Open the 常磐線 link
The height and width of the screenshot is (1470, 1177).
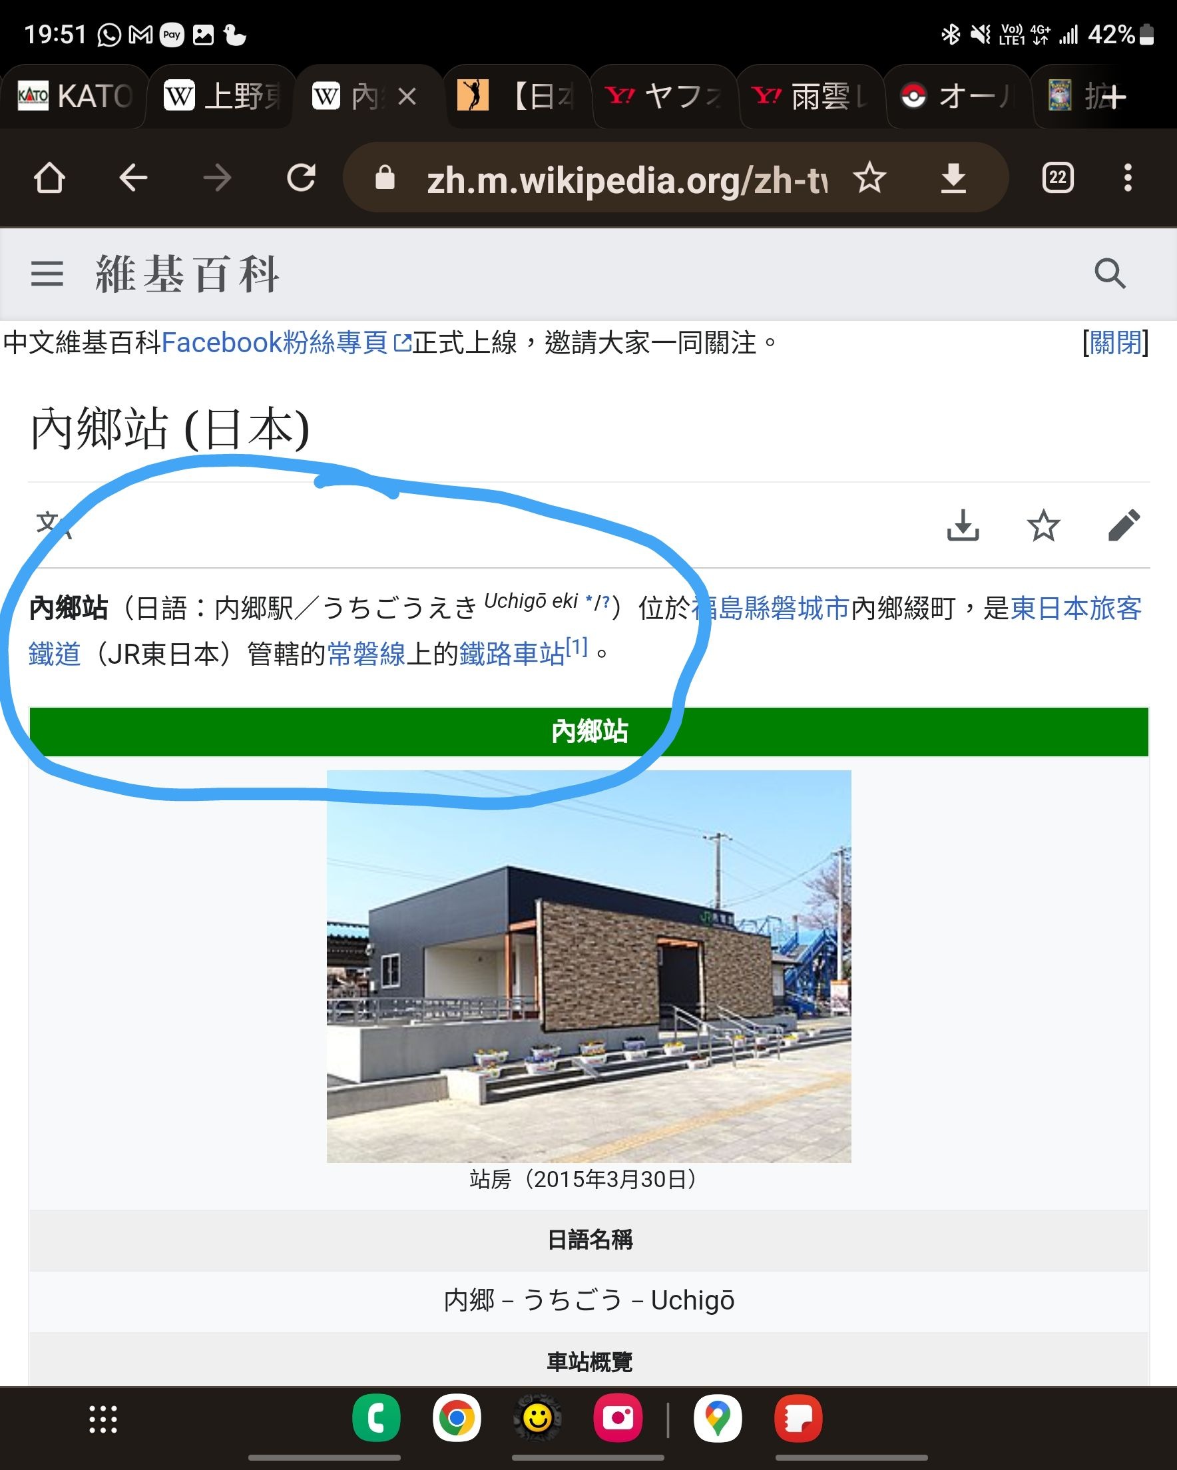pos(366,654)
